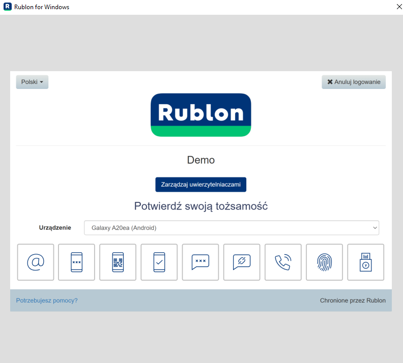
Task: Click the chevron arrow of Galaxy A20ea dropdown
Action: (375, 228)
